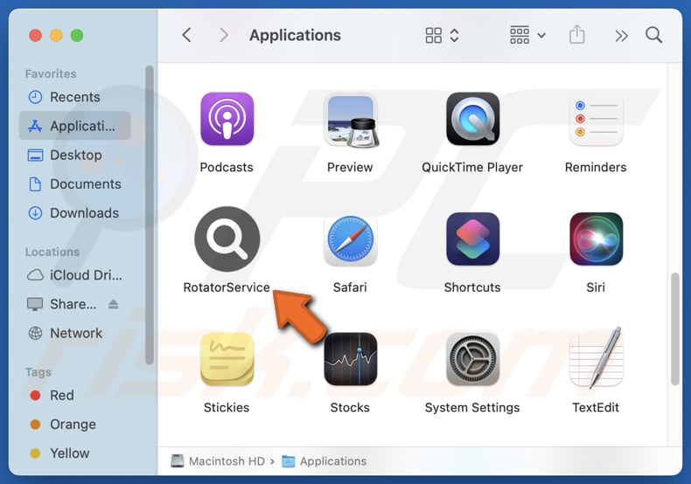The width and height of the screenshot is (691, 484).
Task: Open the group-by options icon
Action: pyautogui.click(x=520, y=35)
